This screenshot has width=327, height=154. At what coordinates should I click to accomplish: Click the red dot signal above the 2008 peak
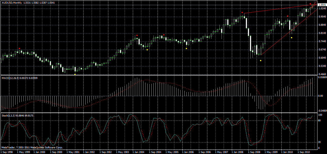242,12
